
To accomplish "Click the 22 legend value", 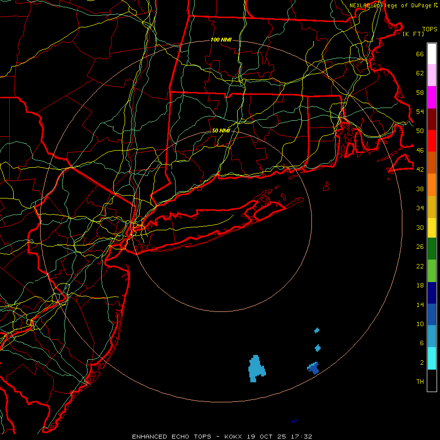I will coord(420,266).
